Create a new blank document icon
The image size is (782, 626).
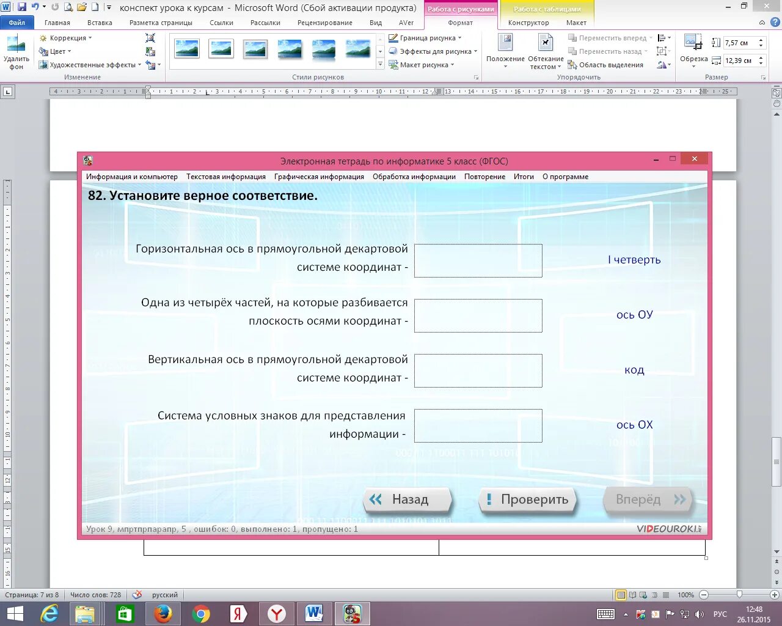tap(95, 7)
